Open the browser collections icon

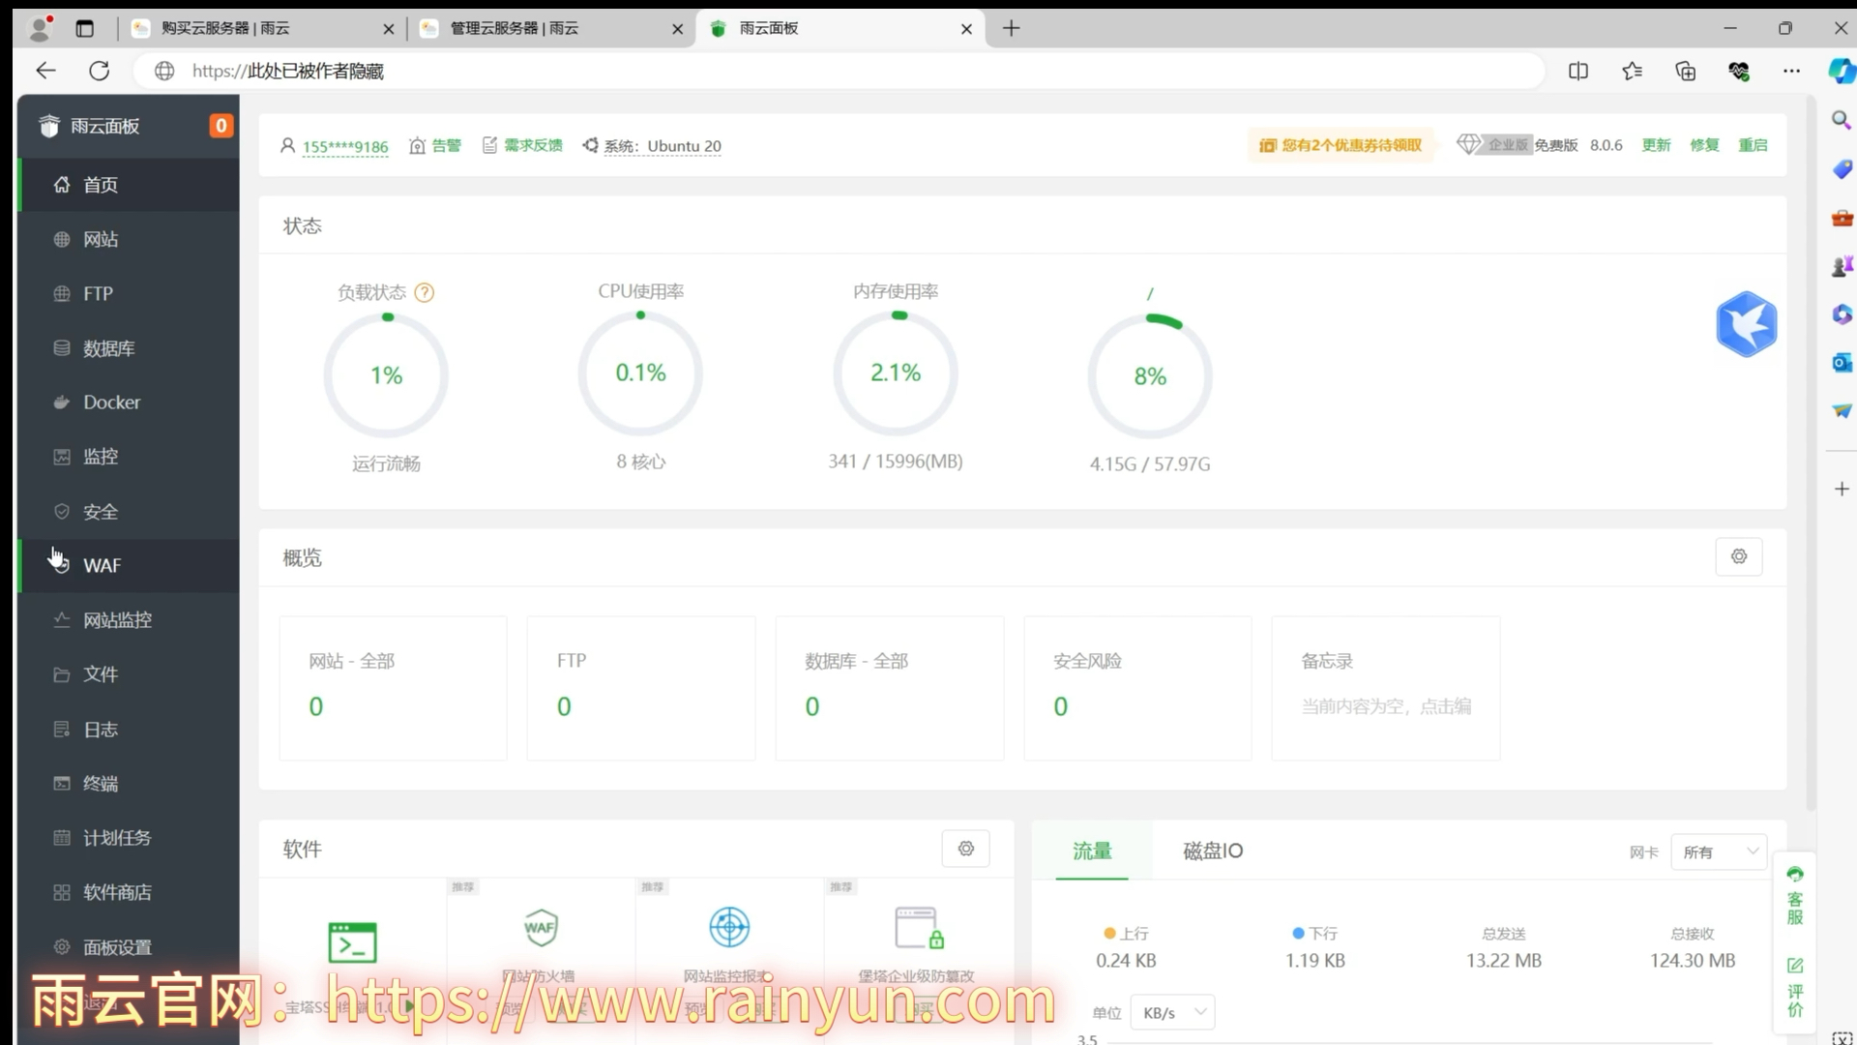1685,71
